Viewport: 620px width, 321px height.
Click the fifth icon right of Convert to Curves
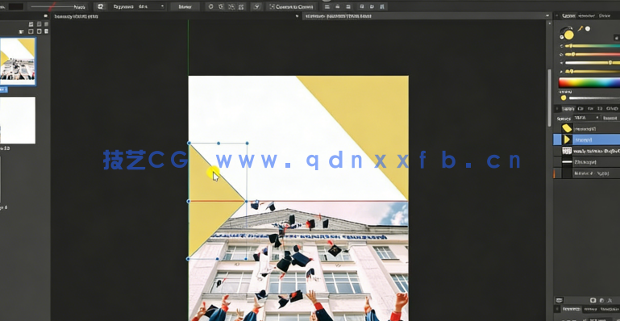372,6
